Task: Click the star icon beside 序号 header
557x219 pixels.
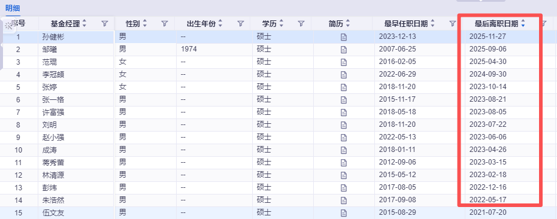Action: (x=8, y=26)
